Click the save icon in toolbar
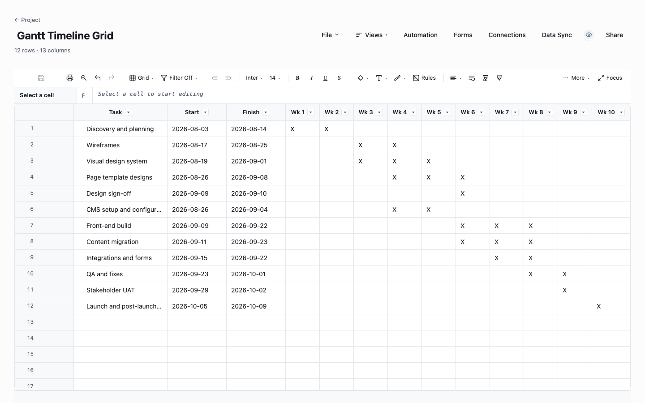The width and height of the screenshot is (645, 403). (41, 78)
